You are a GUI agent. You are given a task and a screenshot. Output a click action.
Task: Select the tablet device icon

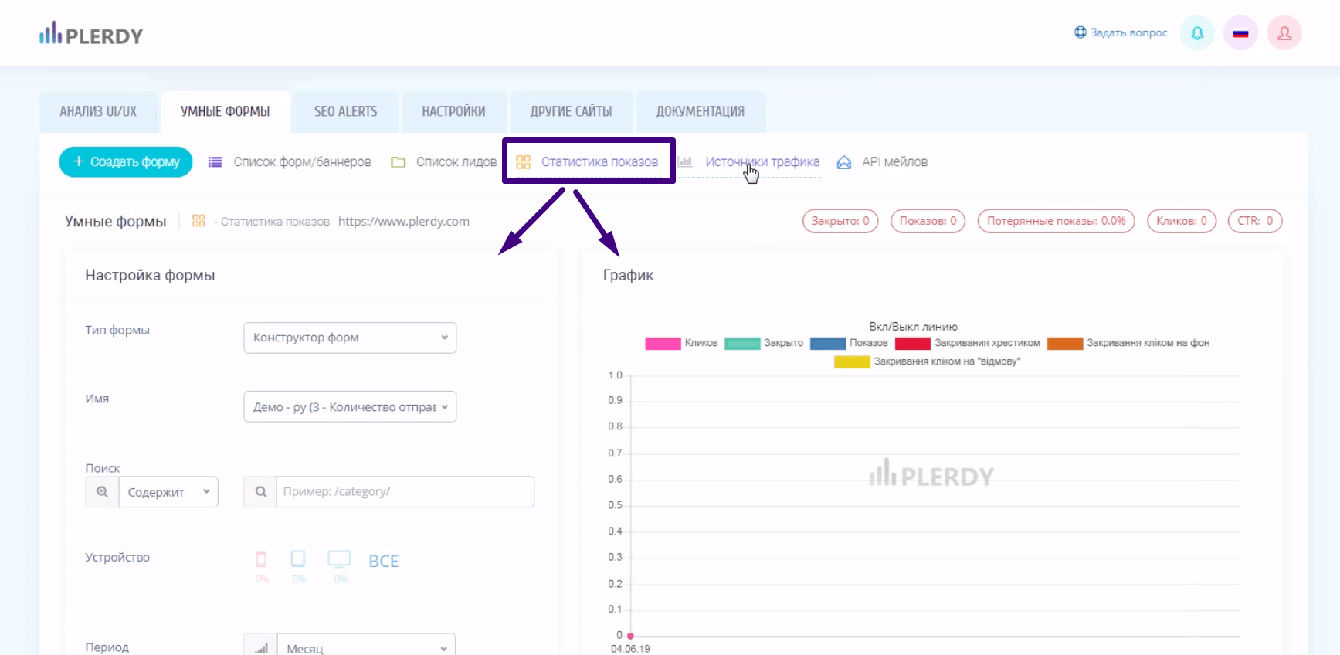[298, 558]
